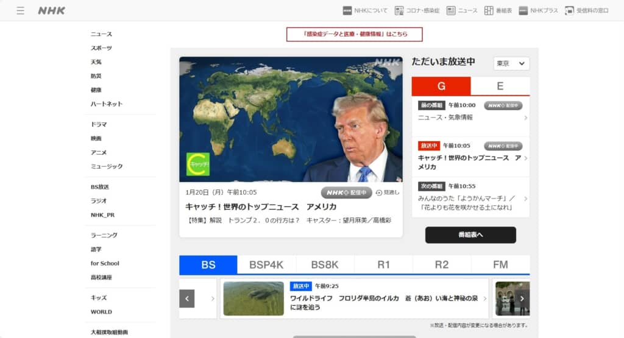Slide the BS carousel to next item
624x338 pixels.
click(522, 298)
